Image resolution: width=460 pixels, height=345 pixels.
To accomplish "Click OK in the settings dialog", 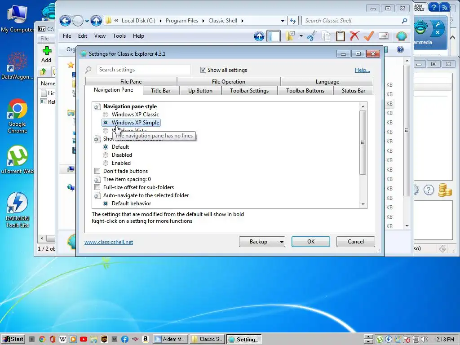I will [x=311, y=242].
